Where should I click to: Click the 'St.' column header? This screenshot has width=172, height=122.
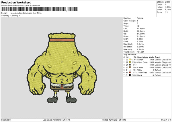(135, 57)
